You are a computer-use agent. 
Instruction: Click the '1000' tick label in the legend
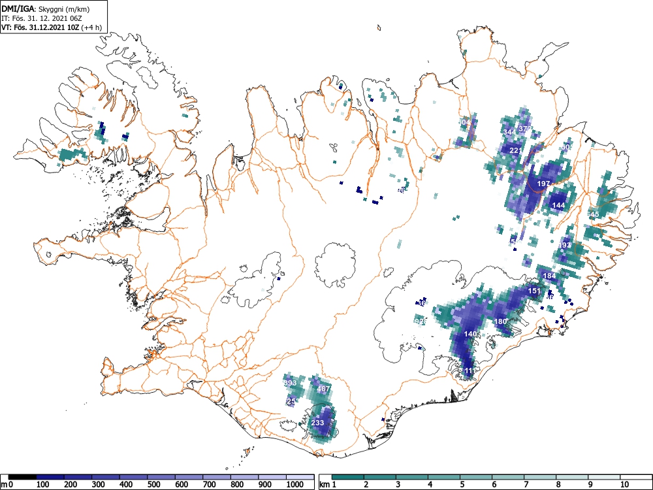click(x=295, y=485)
